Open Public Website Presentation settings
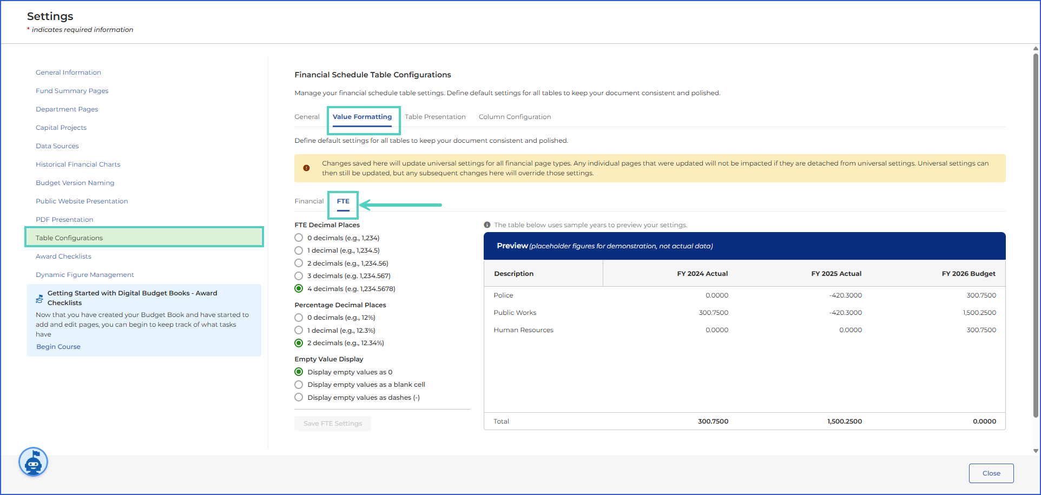 point(82,201)
